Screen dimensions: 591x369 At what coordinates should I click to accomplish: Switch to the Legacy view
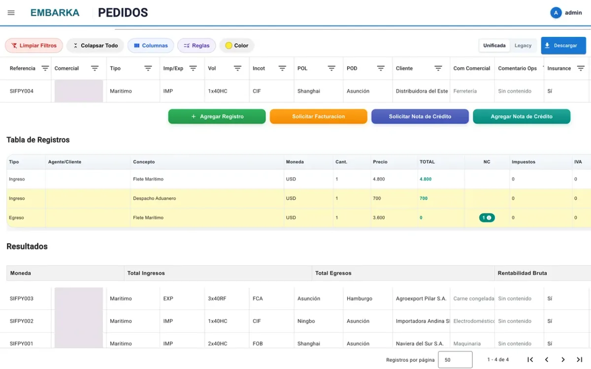[523, 46]
